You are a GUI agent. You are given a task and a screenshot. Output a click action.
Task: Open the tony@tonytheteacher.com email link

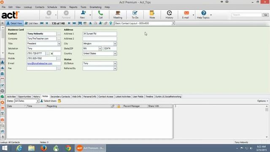pos(40,63)
